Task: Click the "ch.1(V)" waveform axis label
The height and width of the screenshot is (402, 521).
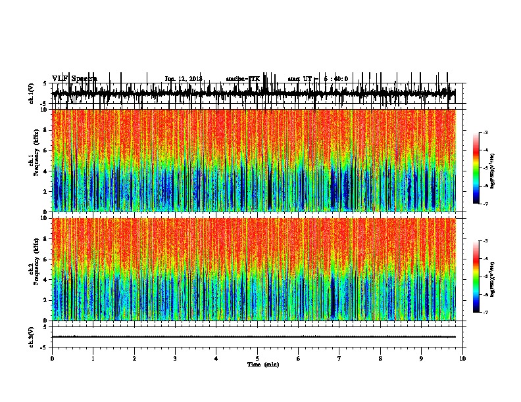Action: pos(31,93)
